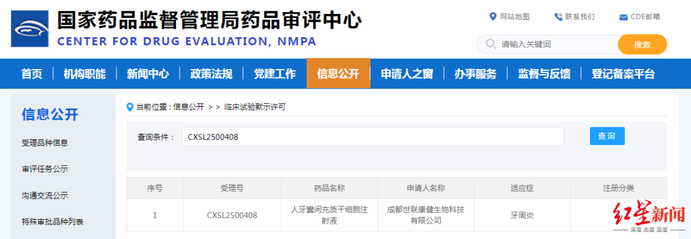Open 新闻中心 navigation item

click(x=148, y=73)
